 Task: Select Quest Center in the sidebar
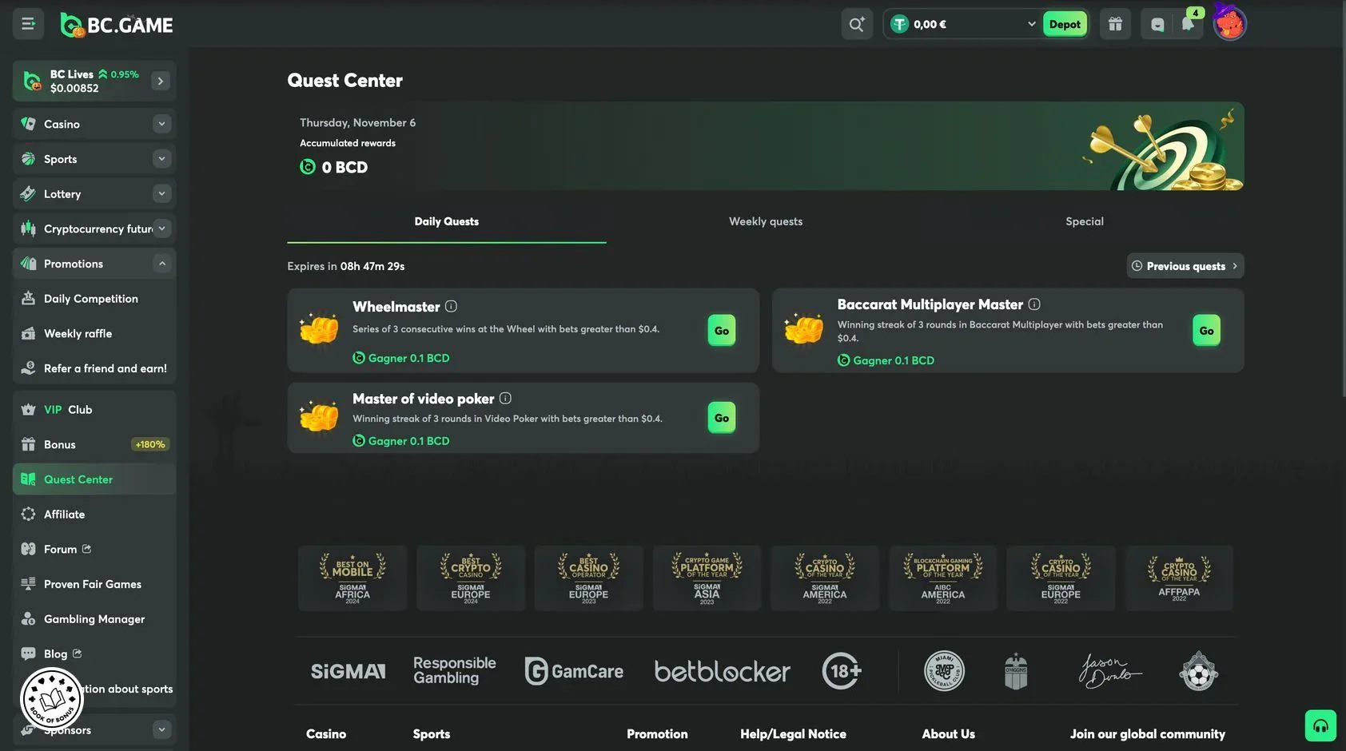tap(94, 479)
